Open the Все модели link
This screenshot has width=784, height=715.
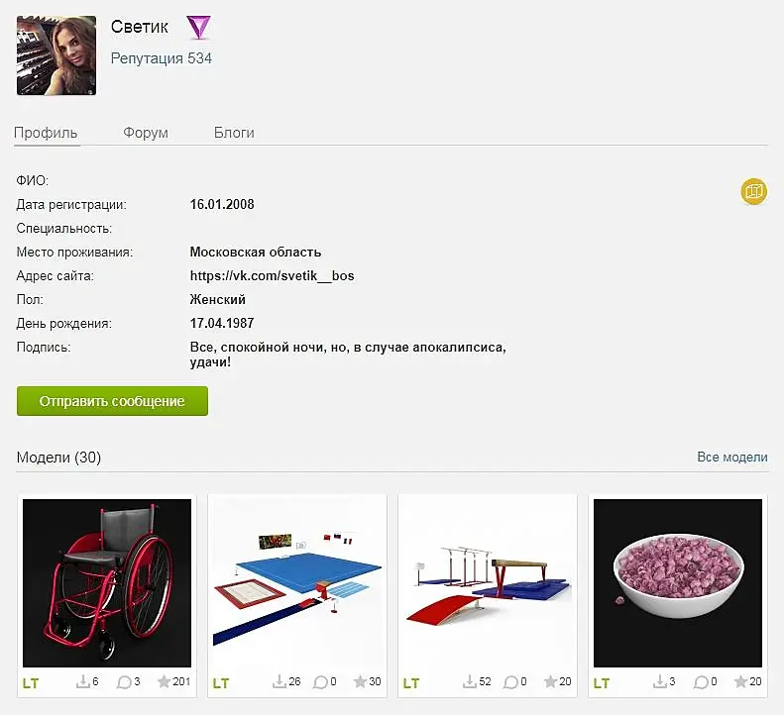pos(732,458)
